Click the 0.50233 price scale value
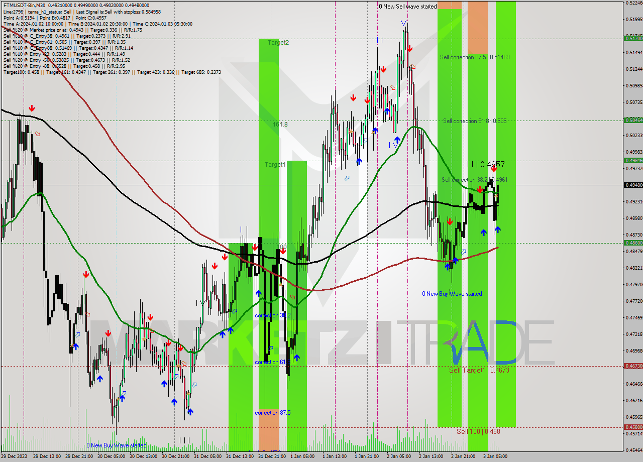This screenshot has width=643, height=462. coord(634,135)
